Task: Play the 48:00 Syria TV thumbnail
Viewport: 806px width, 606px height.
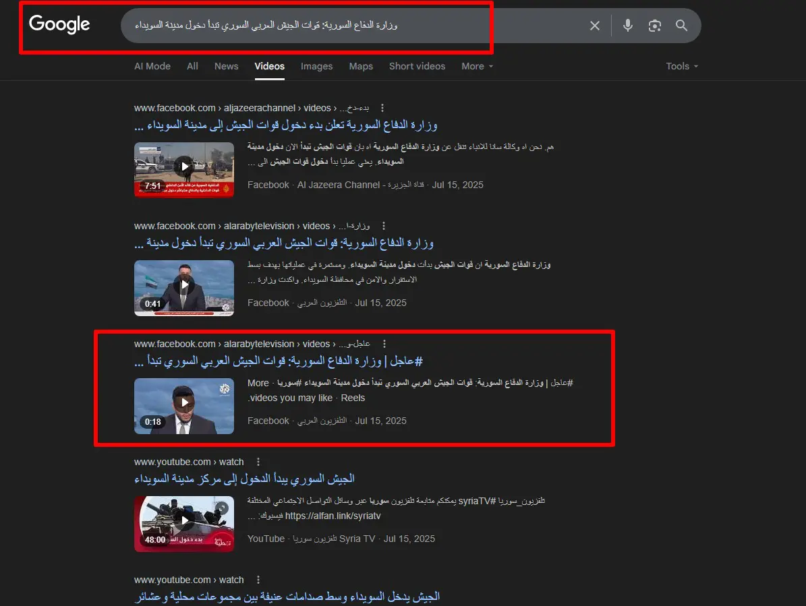Action: [184, 524]
